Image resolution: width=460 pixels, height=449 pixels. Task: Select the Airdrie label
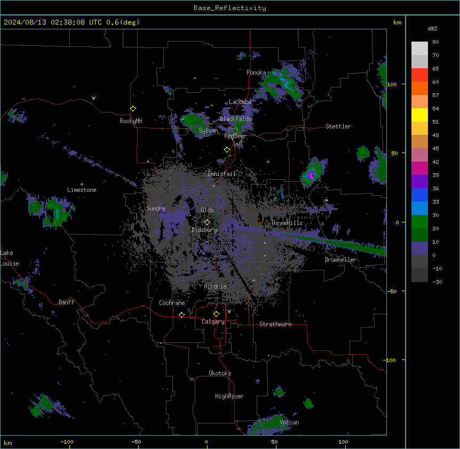[x=215, y=286]
